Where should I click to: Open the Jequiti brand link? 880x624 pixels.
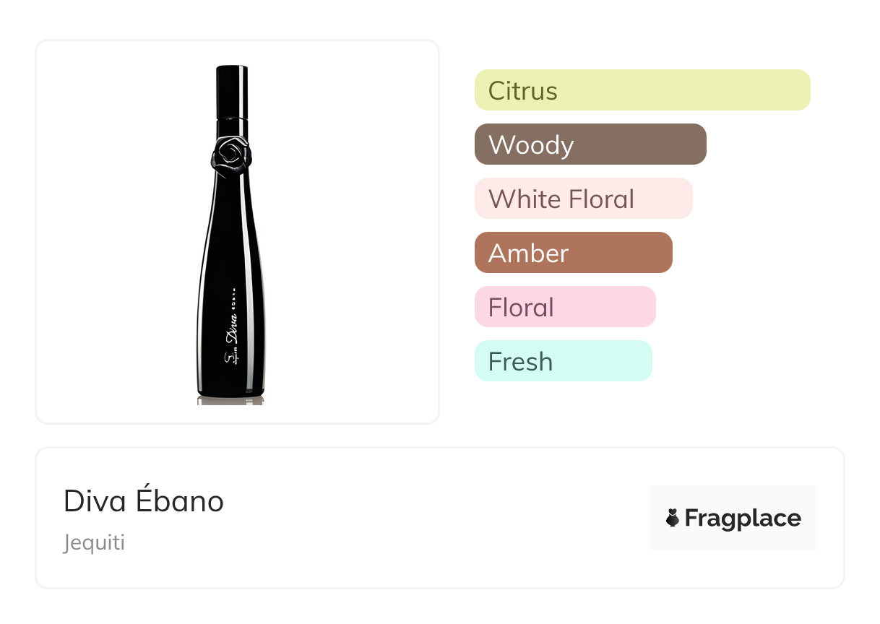(x=94, y=542)
